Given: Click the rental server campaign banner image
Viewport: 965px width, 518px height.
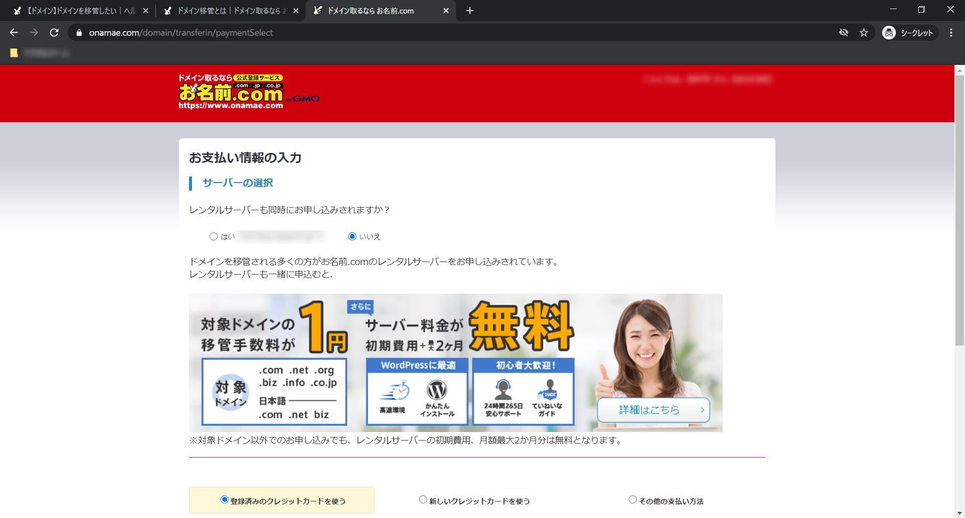Looking at the screenshot, I should pyautogui.click(x=455, y=363).
